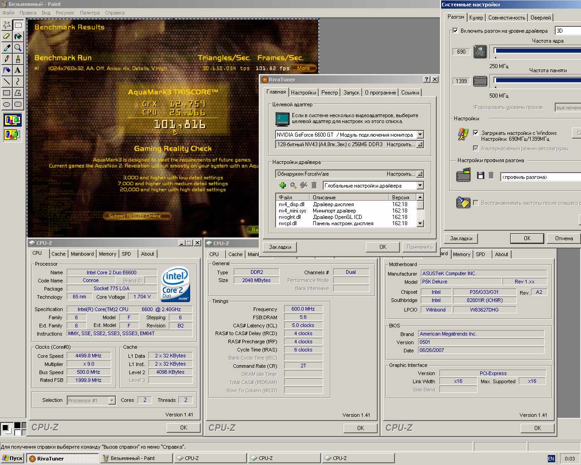Switch to the 'Кулер' tab in system settings
The width and height of the screenshot is (581, 465).
476,18
